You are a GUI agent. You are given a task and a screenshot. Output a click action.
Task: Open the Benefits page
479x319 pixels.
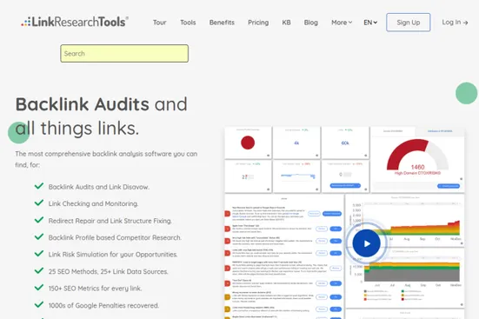pos(222,23)
